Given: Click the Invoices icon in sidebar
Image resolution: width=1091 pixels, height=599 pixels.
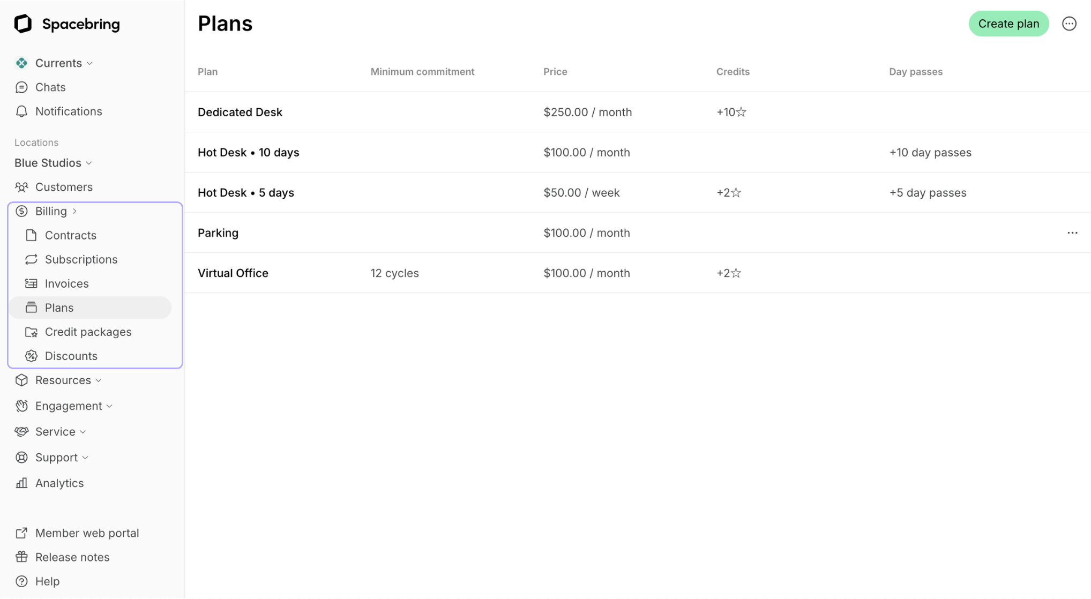Looking at the screenshot, I should click(x=31, y=283).
